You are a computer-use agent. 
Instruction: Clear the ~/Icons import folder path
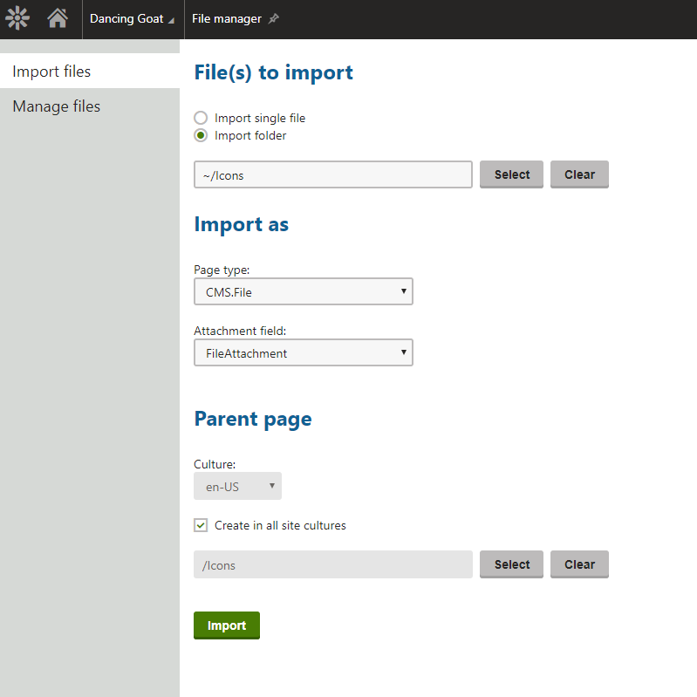579,174
